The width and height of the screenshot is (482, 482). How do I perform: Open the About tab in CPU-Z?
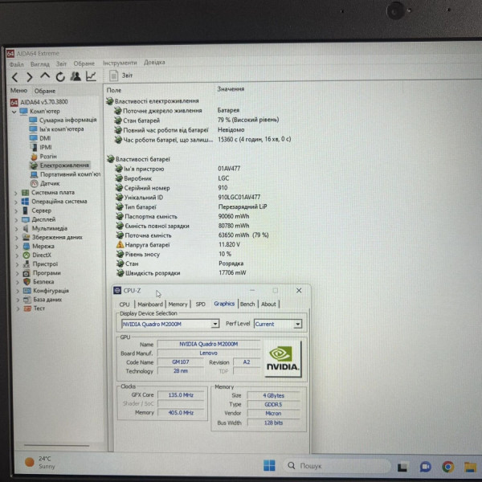pyautogui.click(x=268, y=304)
